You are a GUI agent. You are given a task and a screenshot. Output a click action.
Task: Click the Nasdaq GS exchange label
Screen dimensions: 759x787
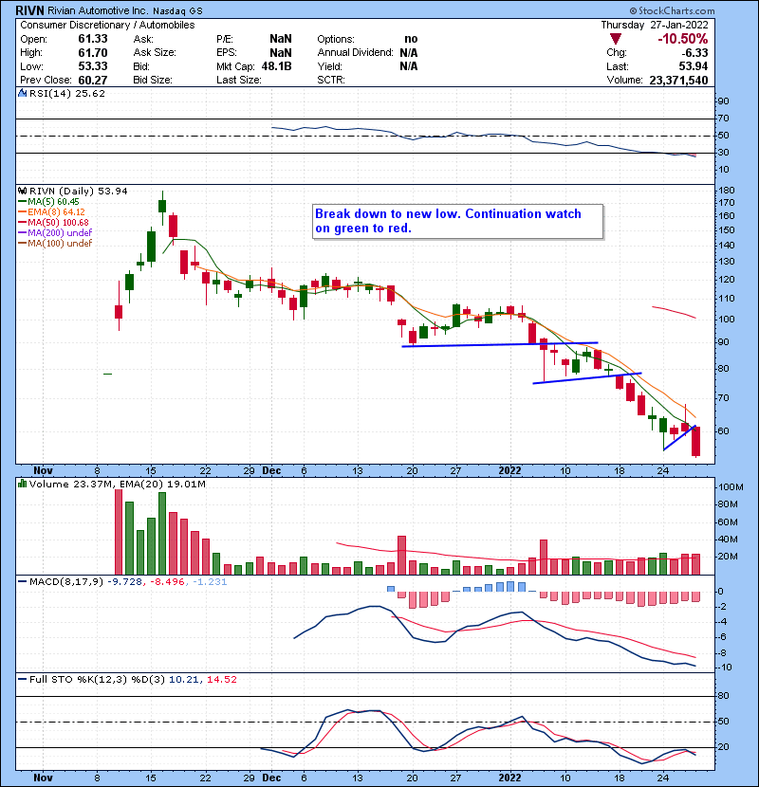pos(177,11)
